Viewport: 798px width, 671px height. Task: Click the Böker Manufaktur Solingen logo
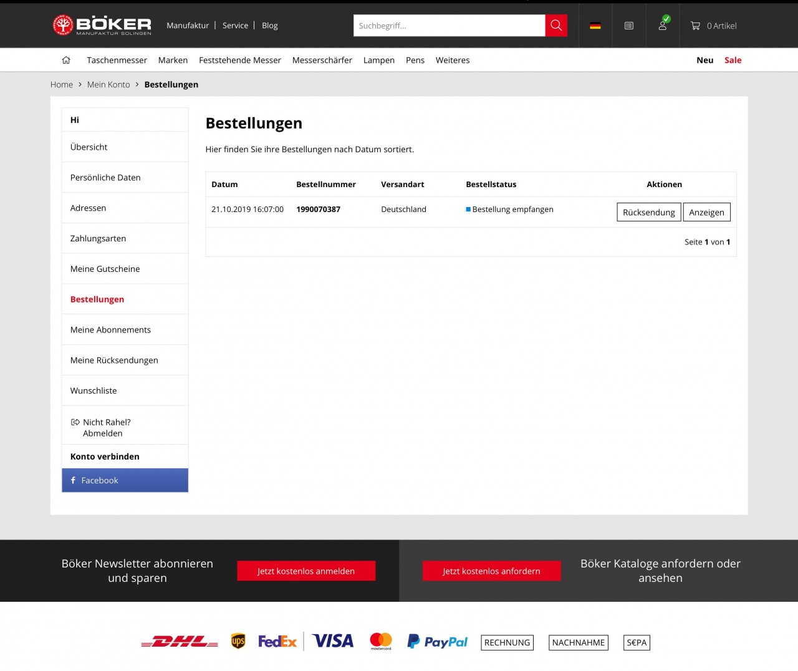[102, 26]
